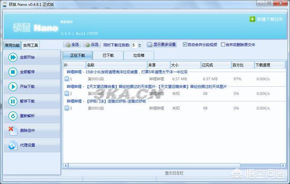Toggle 自动合并分段视频 checkbox
Image resolution: width=290 pixels, height=184 pixels.
[185, 44]
